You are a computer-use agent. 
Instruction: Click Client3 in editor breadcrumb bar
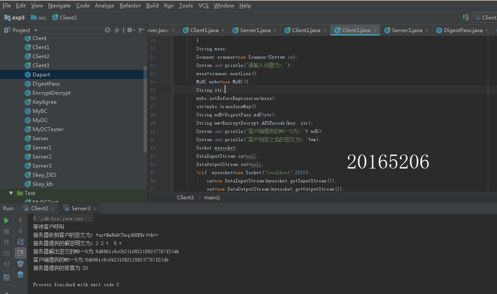(185, 198)
